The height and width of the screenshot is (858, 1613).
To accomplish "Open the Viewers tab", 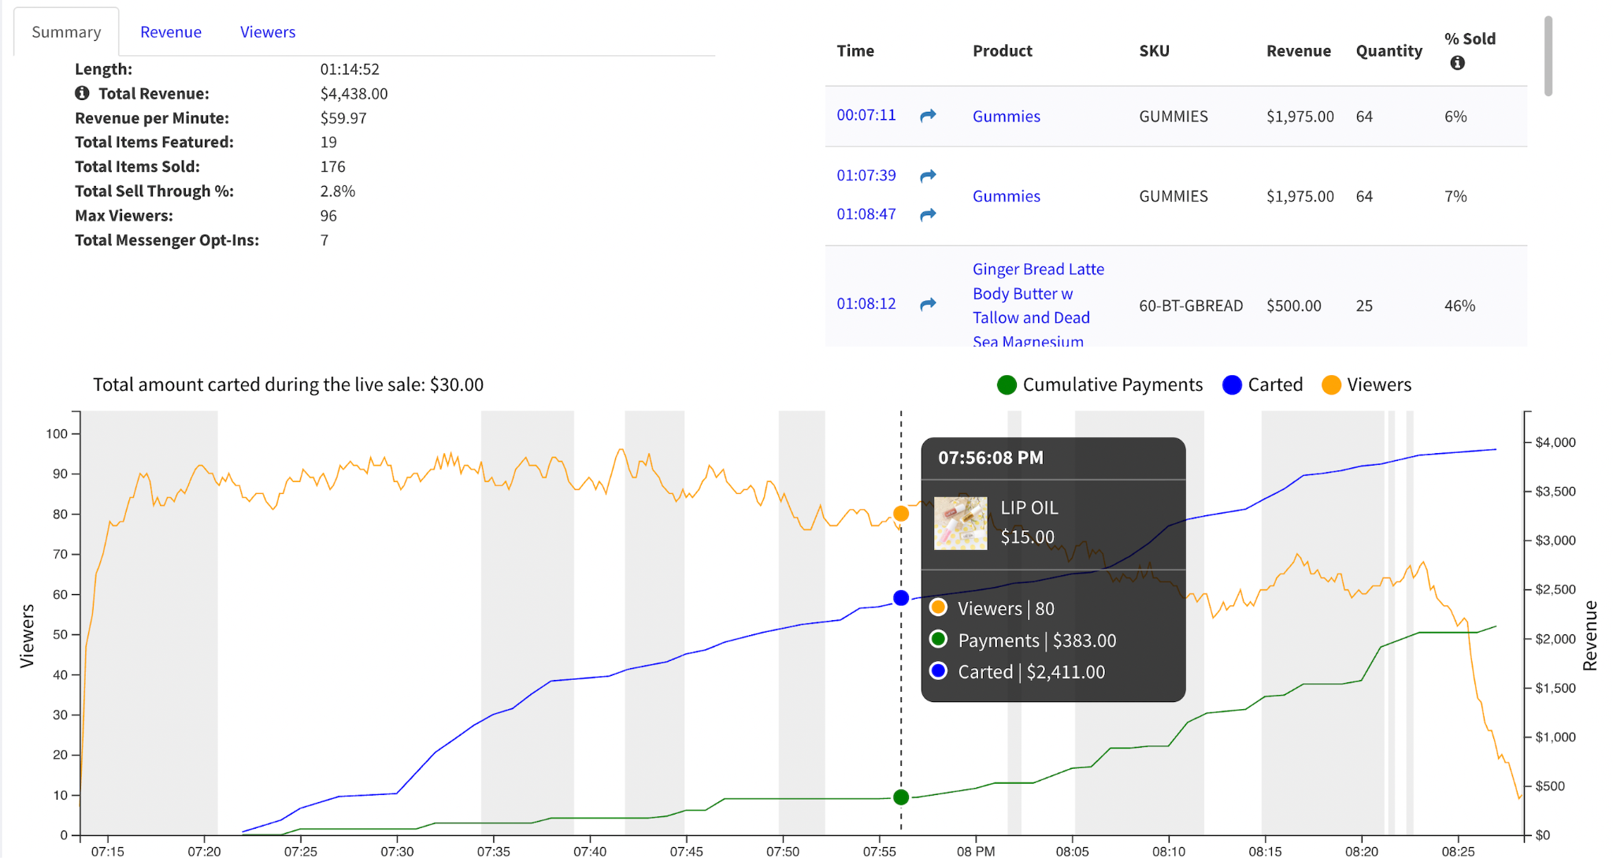I will (x=268, y=32).
